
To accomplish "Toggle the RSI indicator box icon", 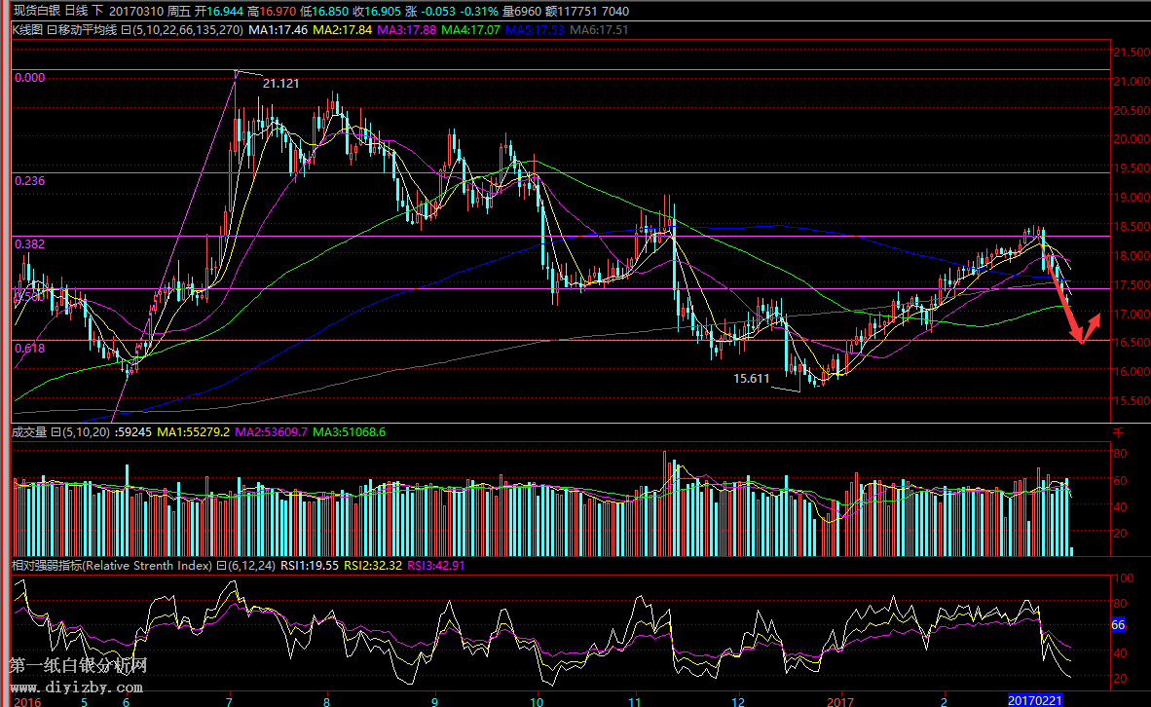I will (221, 565).
